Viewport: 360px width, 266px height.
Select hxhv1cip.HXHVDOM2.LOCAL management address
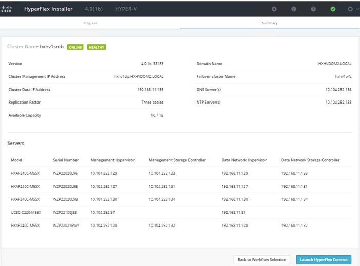tap(139, 76)
